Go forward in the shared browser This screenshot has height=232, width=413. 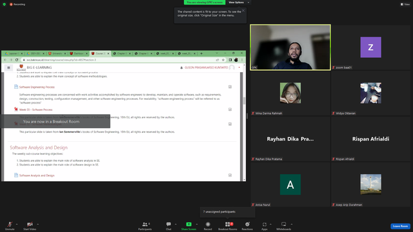click(x=11, y=60)
